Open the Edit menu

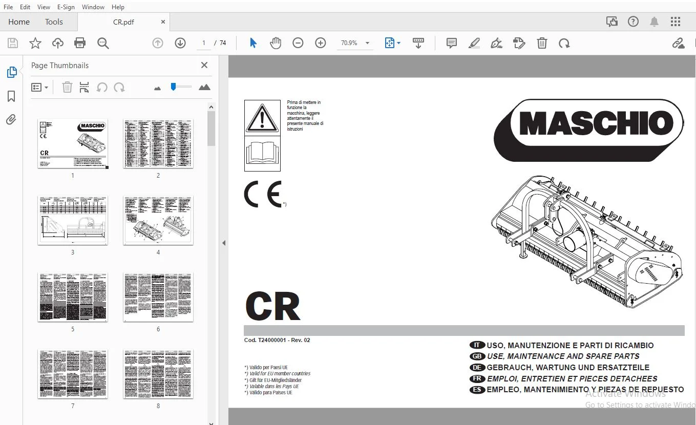pos(25,7)
